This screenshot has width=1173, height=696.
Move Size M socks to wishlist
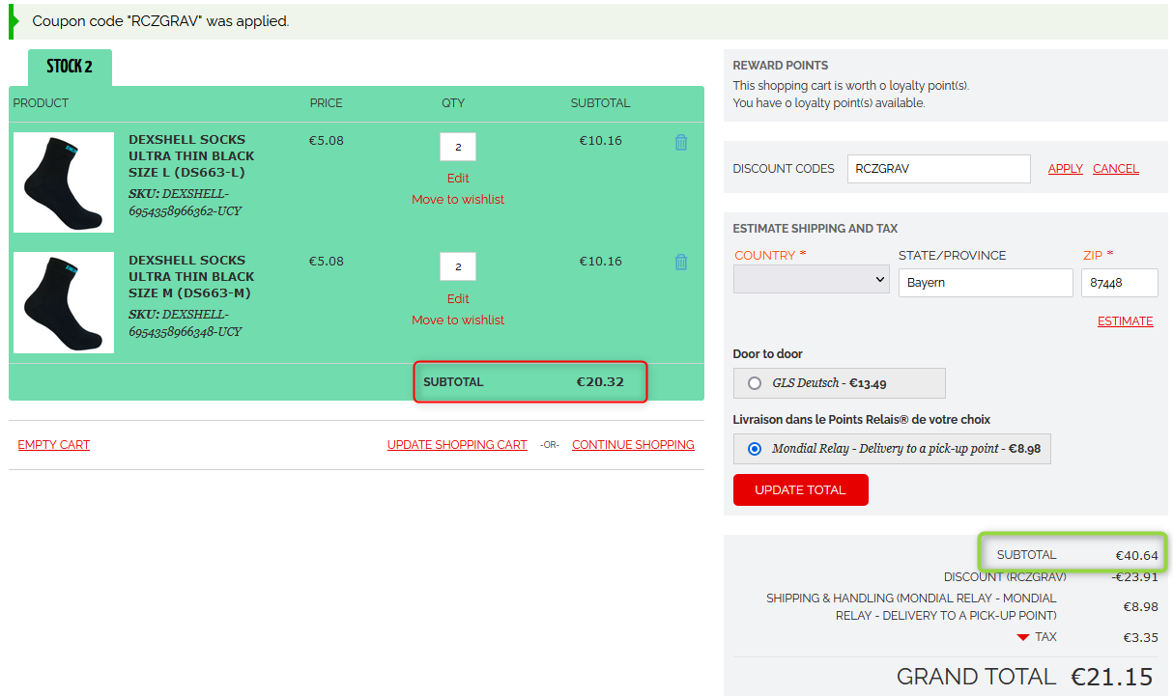pyautogui.click(x=458, y=320)
